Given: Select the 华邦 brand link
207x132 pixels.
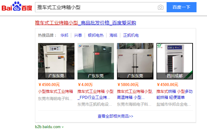Looking at the screenshot, I should coord(64,35).
